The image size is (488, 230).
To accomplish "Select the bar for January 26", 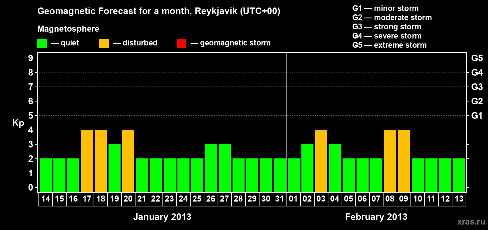I will click(211, 168).
